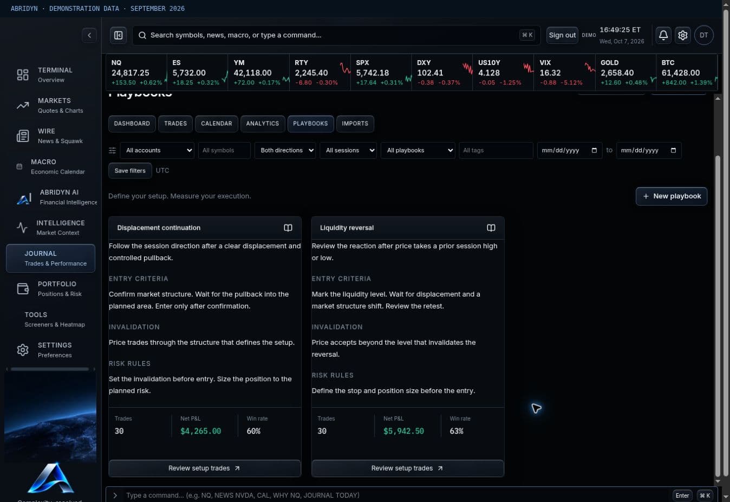Open settings via the top gear icon
730x502 pixels.
pyautogui.click(x=683, y=35)
